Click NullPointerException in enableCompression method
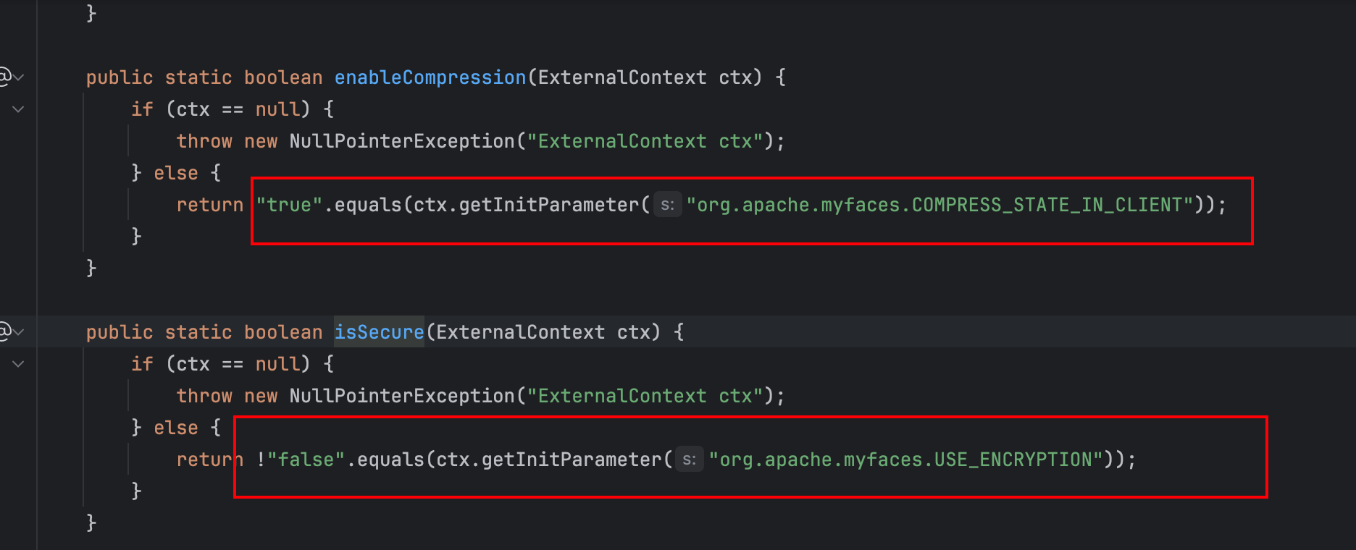 [x=402, y=141]
